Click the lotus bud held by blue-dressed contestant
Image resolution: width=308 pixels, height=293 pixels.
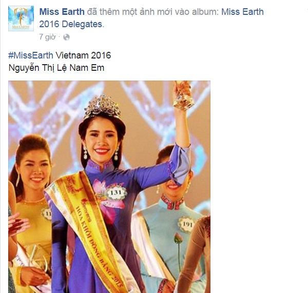pos(178,239)
